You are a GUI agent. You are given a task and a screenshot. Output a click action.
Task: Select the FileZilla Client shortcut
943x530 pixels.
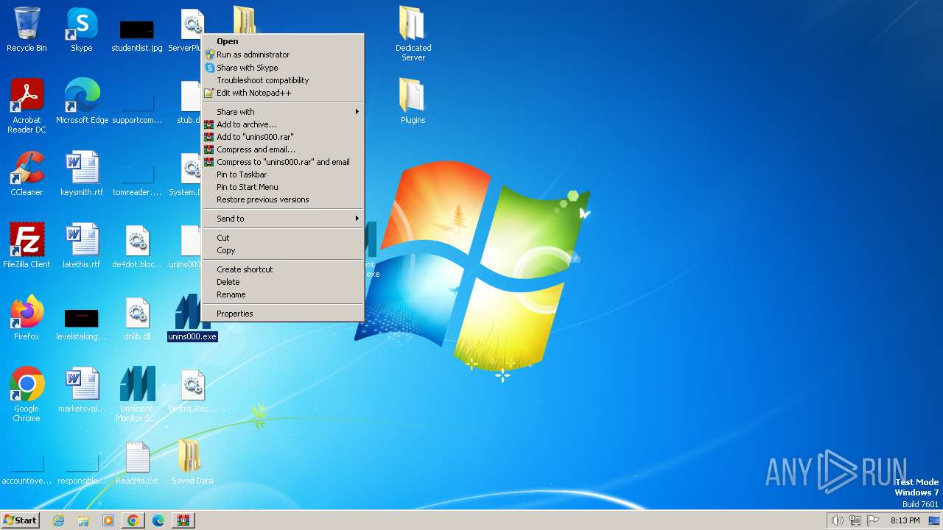[27, 245]
